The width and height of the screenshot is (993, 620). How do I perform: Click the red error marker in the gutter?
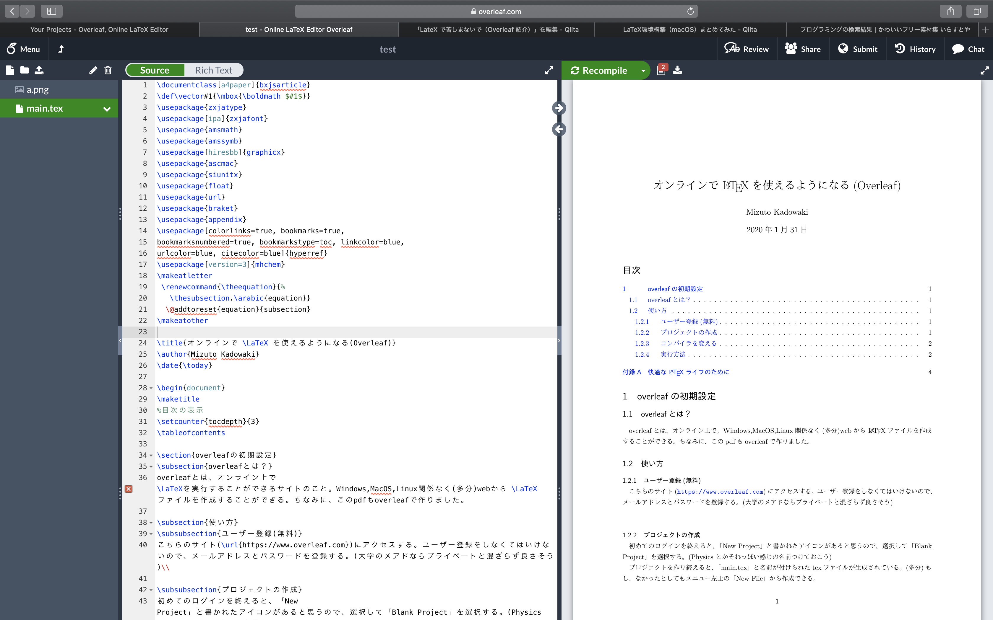pos(129,489)
